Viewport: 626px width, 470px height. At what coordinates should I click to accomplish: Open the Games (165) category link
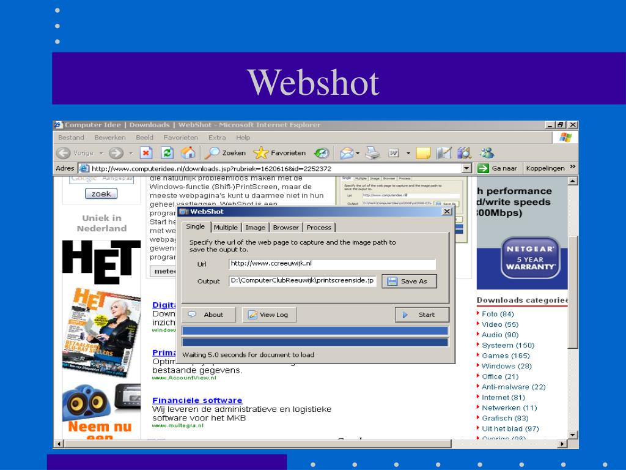[x=506, y=356]
